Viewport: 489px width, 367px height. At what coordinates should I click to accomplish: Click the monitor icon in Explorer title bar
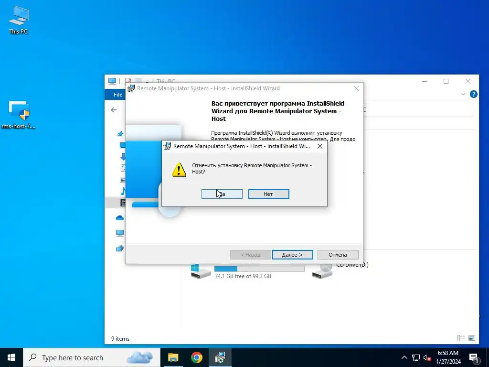pos(112,81)
